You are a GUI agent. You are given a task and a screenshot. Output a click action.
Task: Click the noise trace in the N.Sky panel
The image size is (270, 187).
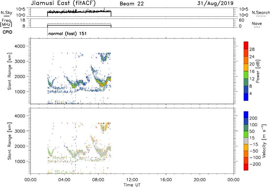pos(79,11)
